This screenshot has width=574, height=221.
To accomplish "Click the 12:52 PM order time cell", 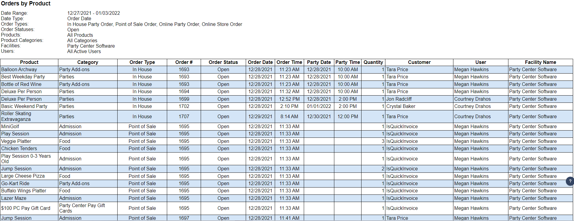I will click(x=289, y=99).
